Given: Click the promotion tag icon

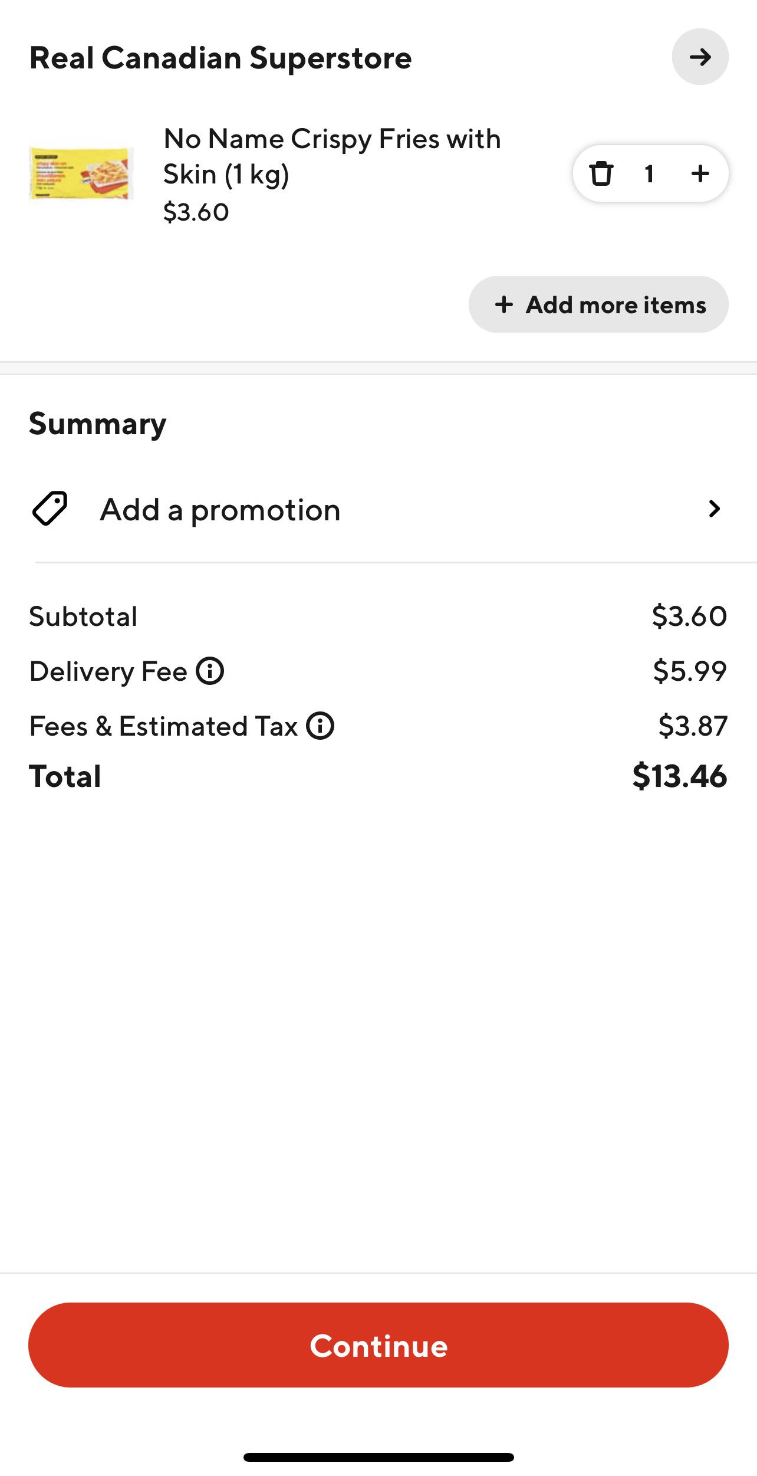Looking at the screenshot, I should (x=50, y=509).
